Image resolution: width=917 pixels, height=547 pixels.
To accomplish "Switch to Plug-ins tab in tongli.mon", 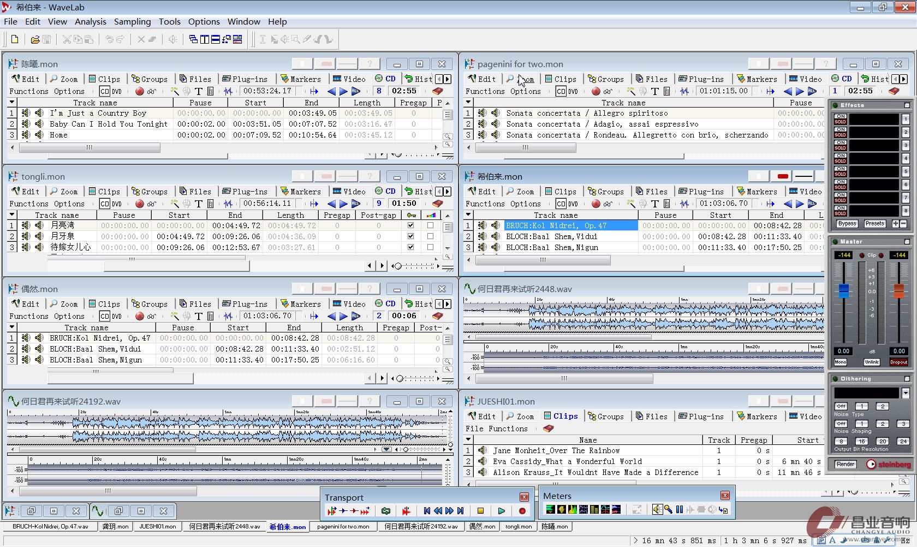I will coord(245,192).
